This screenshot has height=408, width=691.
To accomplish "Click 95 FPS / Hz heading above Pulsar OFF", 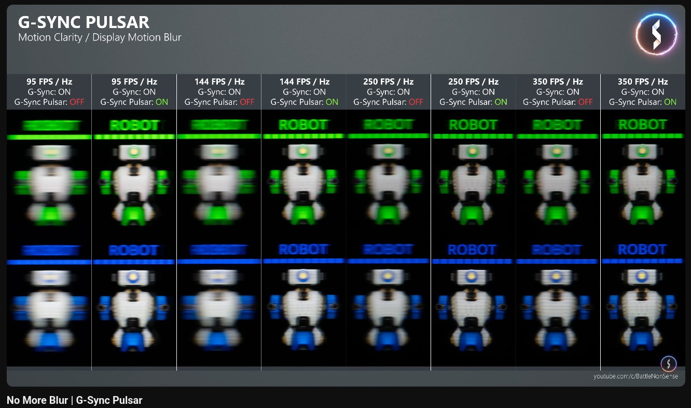I will pos(49,81).
